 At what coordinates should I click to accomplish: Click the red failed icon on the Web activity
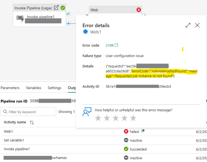(139, 10)
